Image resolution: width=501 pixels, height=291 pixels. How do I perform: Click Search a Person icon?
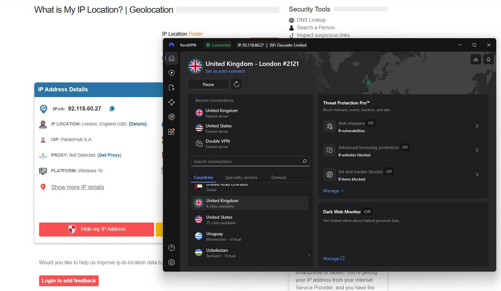click(x=292, y=28)
